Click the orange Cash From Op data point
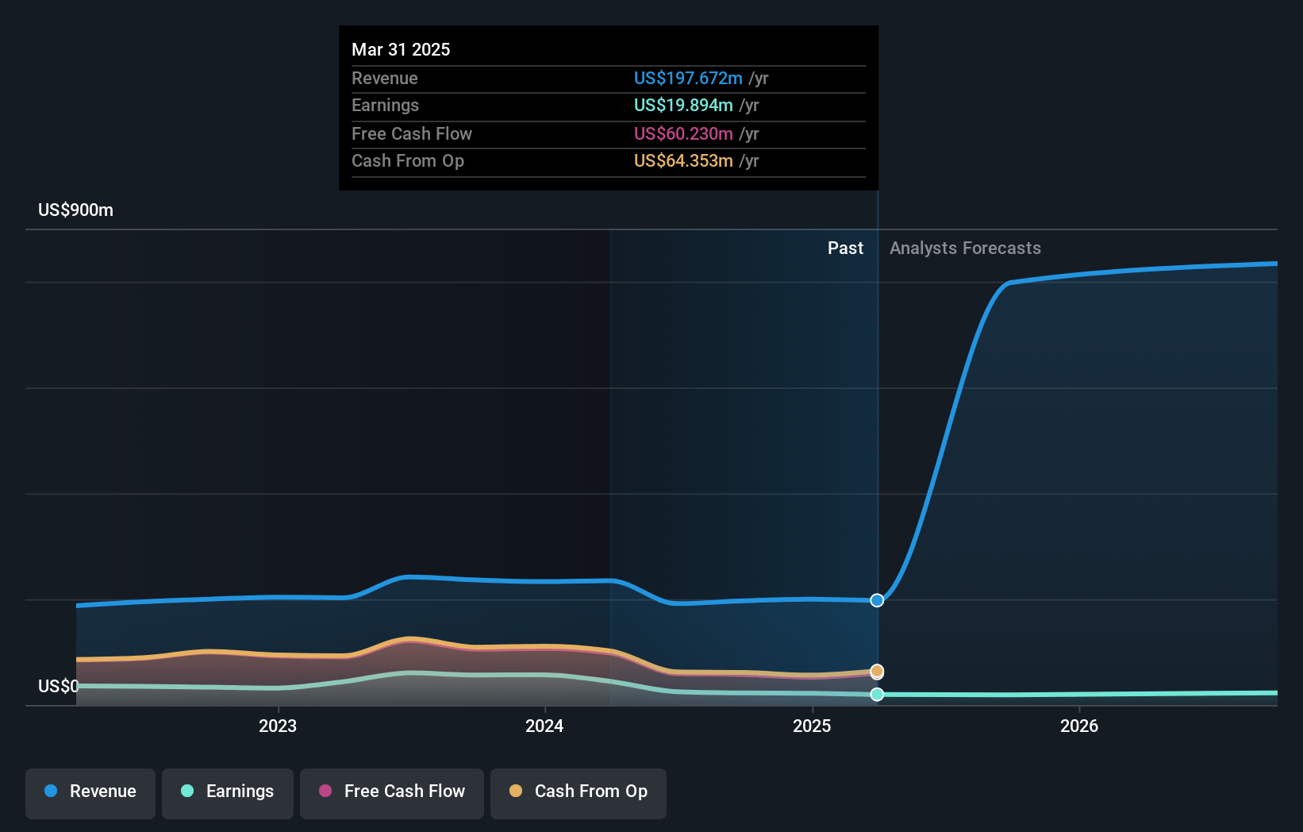This screenshot has height=832, width=1303. pos(877,671)
